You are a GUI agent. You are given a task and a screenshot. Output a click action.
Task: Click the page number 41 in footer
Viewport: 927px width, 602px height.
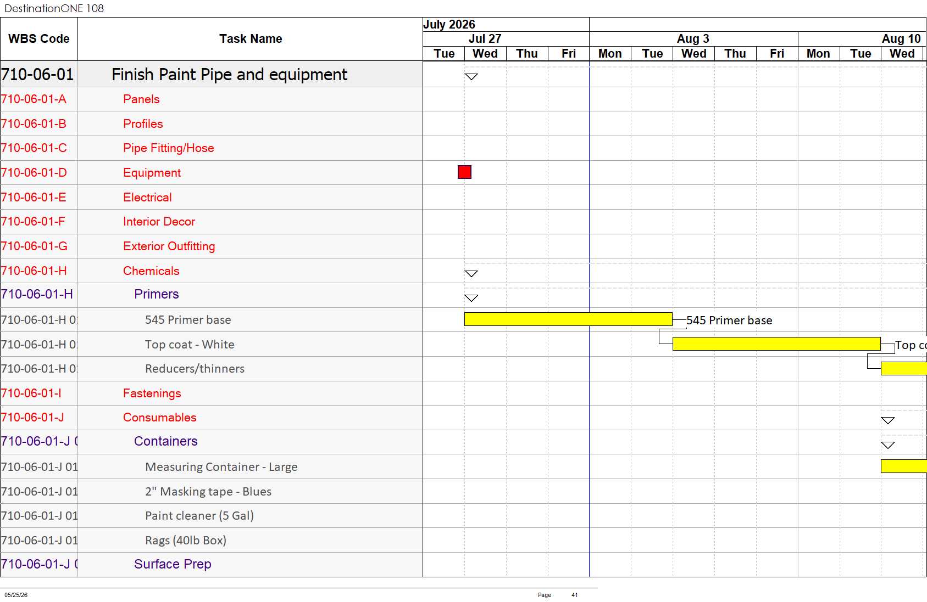point(574,595)
